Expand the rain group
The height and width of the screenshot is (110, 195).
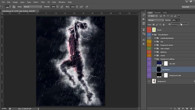tap(155, 42)
